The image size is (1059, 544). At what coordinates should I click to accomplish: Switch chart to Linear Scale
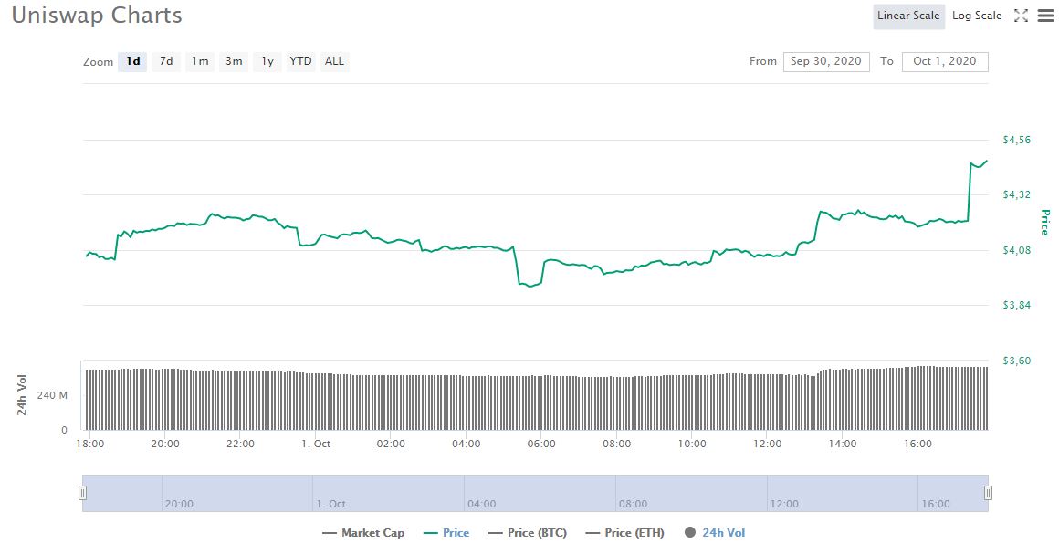pos(908,16)
